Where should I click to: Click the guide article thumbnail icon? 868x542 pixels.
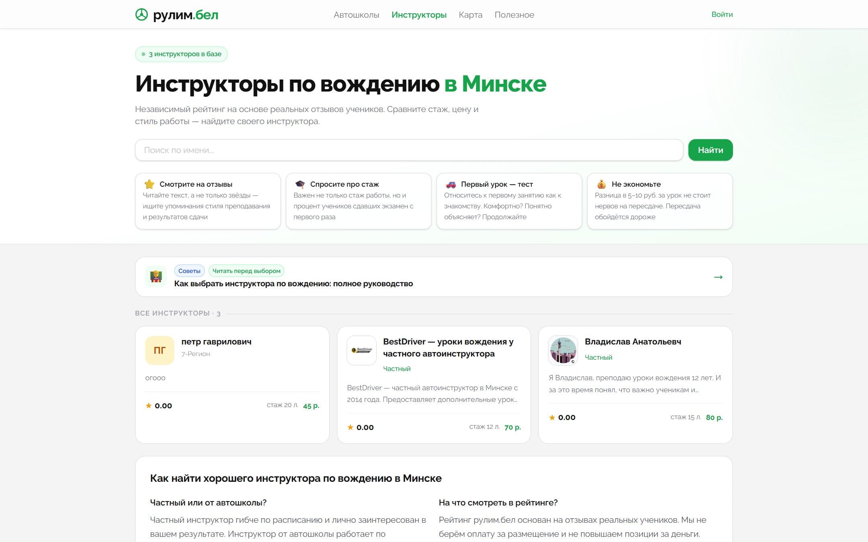156,277
